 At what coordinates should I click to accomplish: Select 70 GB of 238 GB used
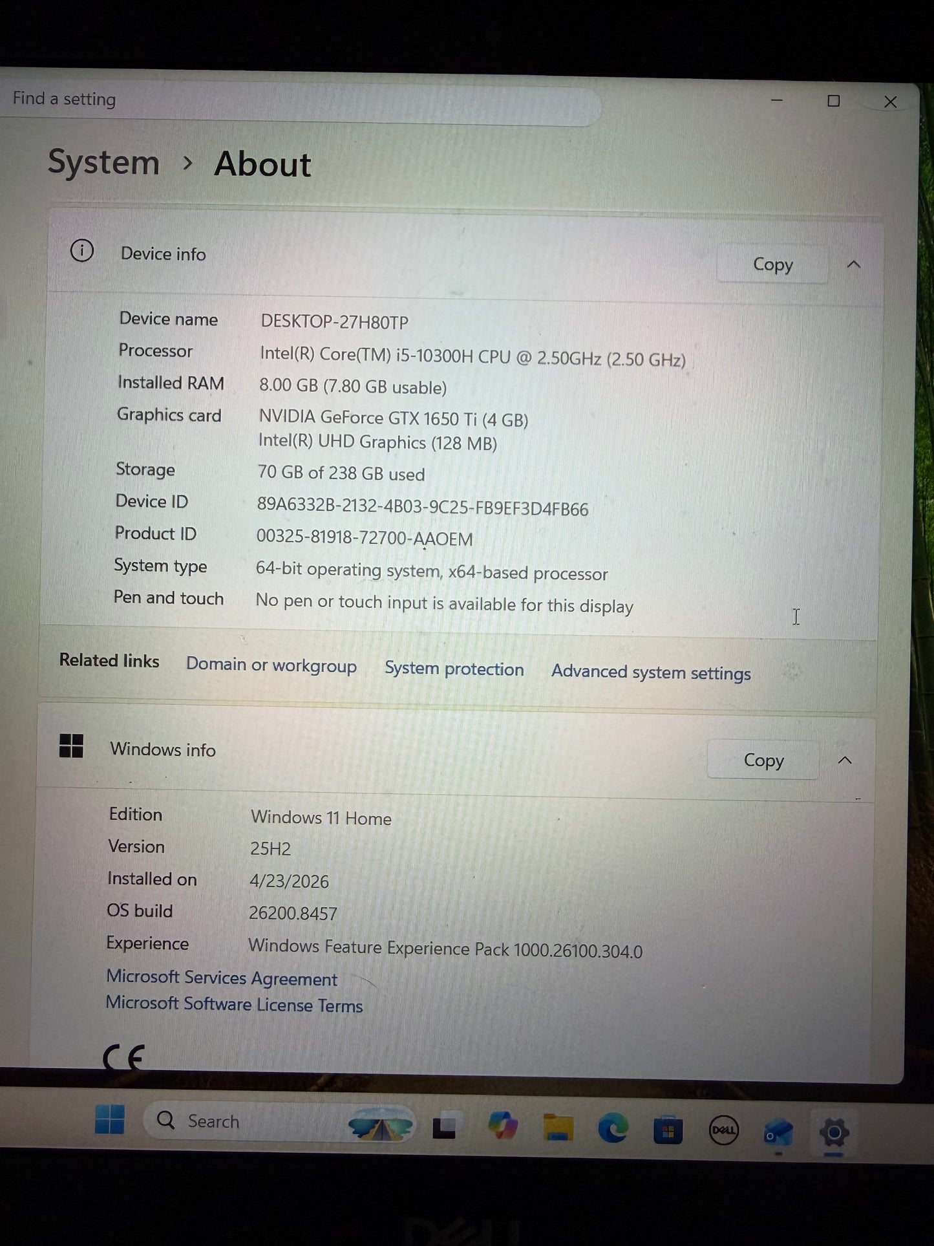(341, 473)
